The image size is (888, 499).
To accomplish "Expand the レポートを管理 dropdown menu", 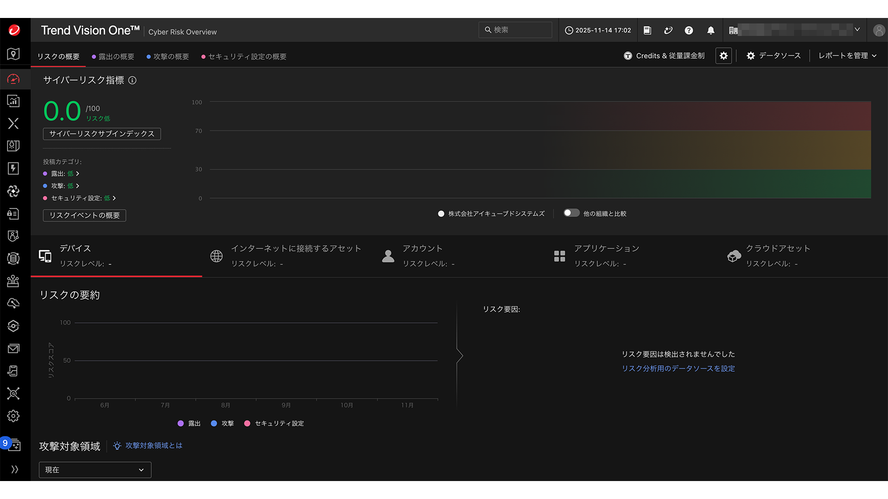I will (847, 56).
